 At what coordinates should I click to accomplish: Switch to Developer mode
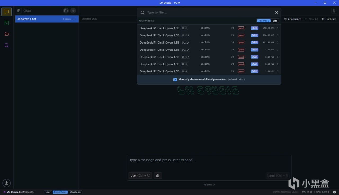pos(75,192)
